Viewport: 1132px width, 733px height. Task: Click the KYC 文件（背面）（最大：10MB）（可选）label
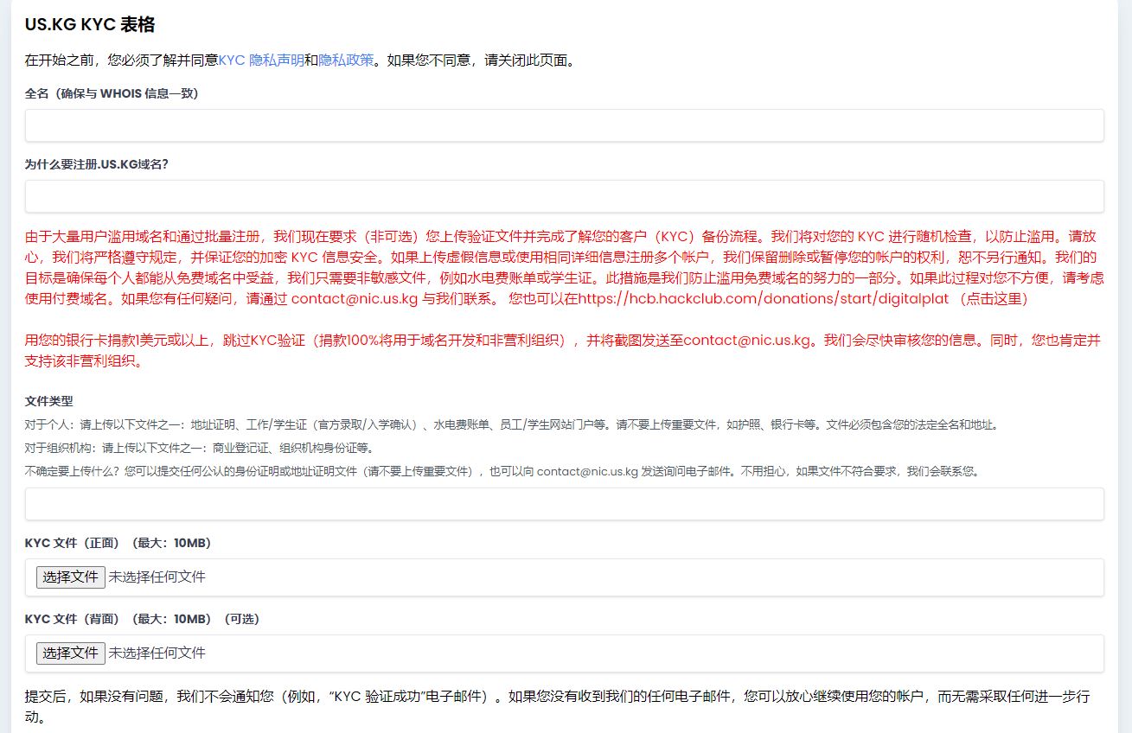click(x=143, y=619)
